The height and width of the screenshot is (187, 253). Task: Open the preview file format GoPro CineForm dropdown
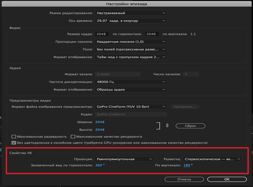click(131, 107)
